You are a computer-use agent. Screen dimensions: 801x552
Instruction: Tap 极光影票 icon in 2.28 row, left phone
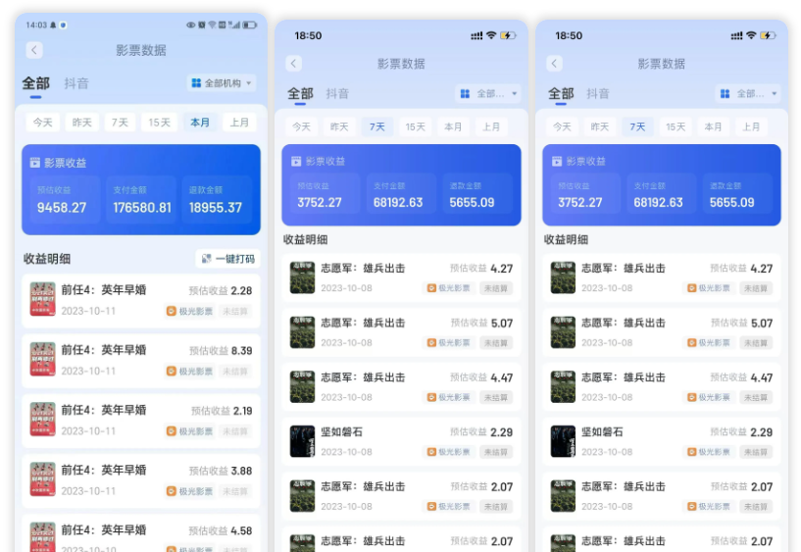pyautogui.click(x=172, y=311)
